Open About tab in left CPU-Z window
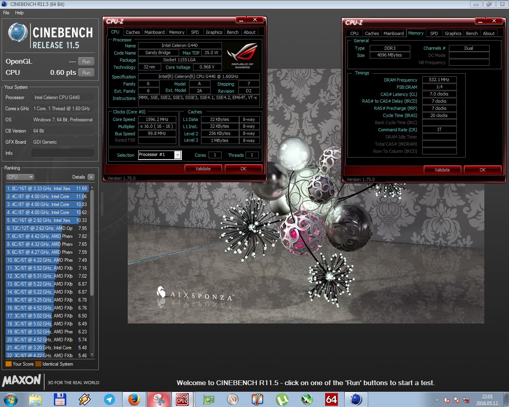Viewport: 509px width, 407px height. click(x=250, y=32)
